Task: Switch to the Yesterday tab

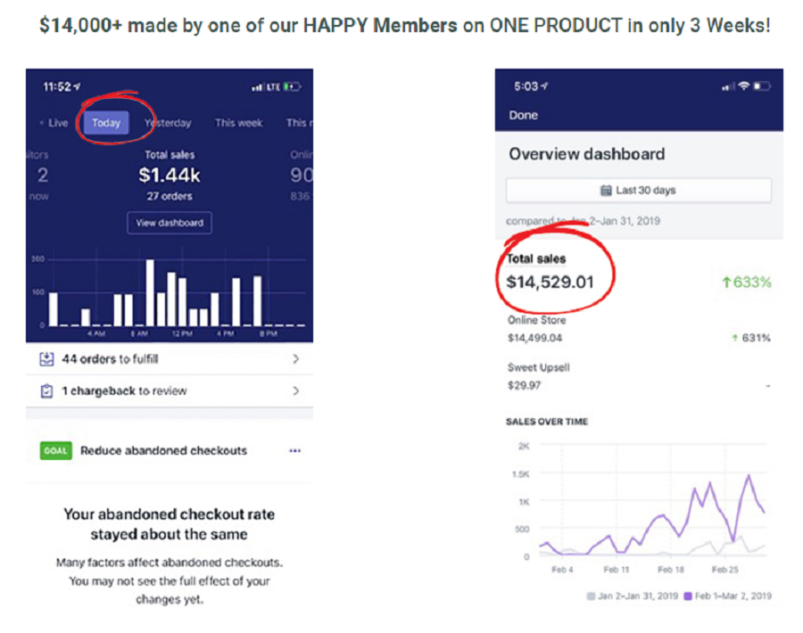Action: (168, 122)
